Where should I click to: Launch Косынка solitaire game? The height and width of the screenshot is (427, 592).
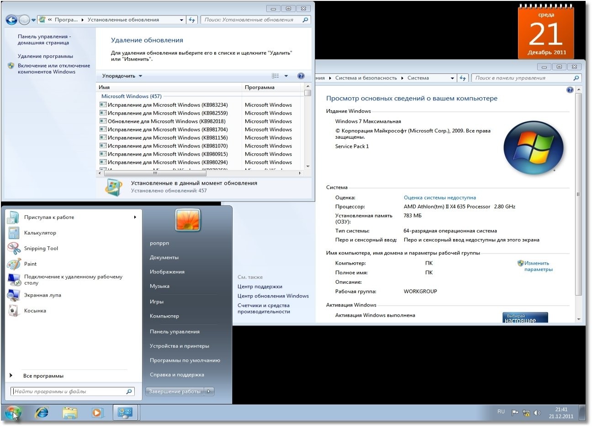35,311
